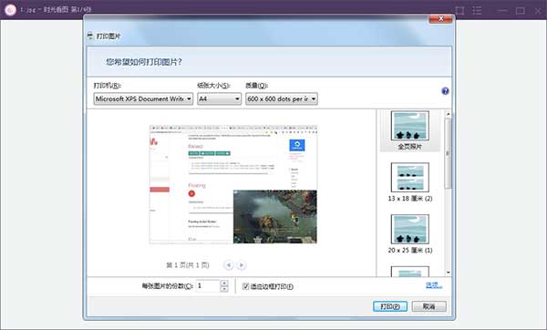This screenshot has height=330, width=547.
Task: Click the Print button
Action: (390, 306)
